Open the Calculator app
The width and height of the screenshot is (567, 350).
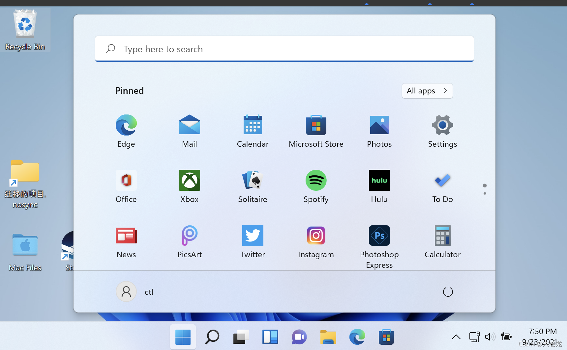(x=443, y=242)
